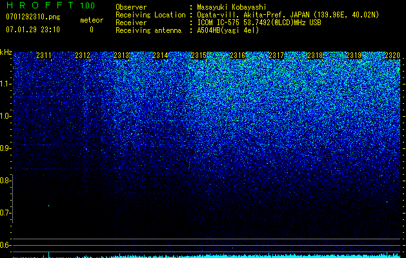Viewport: 406px width, 258px height.
Task: Click the ICOM IC-575 receiver text
Action: point(259,23)
